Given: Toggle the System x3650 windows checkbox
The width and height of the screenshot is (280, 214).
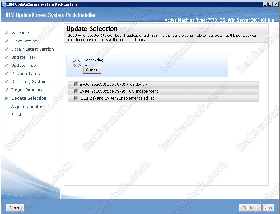Looking at the screenshot, I should tap(76, 84).
